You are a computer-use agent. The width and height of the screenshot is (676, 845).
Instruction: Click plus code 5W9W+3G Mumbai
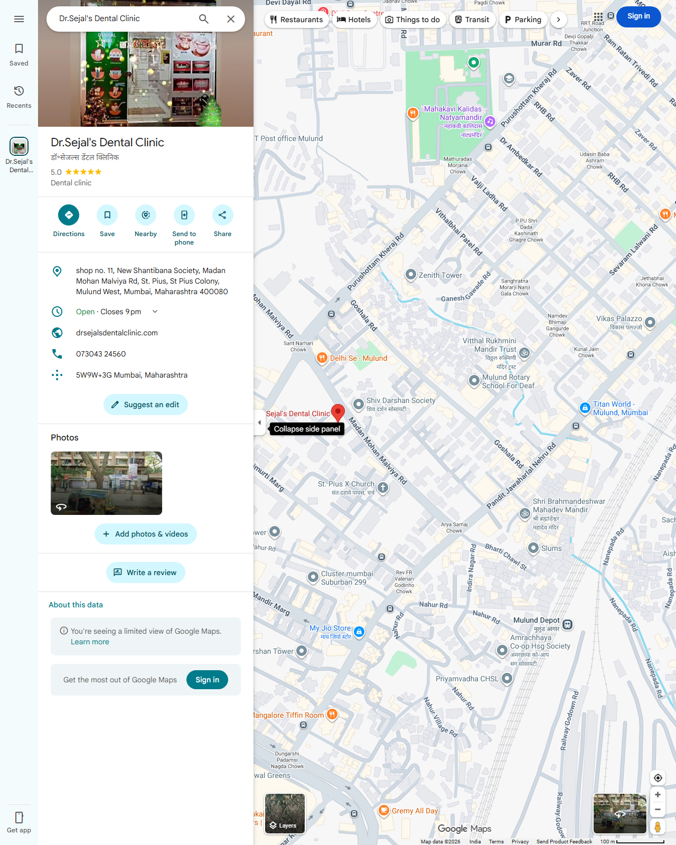point(146,375)
